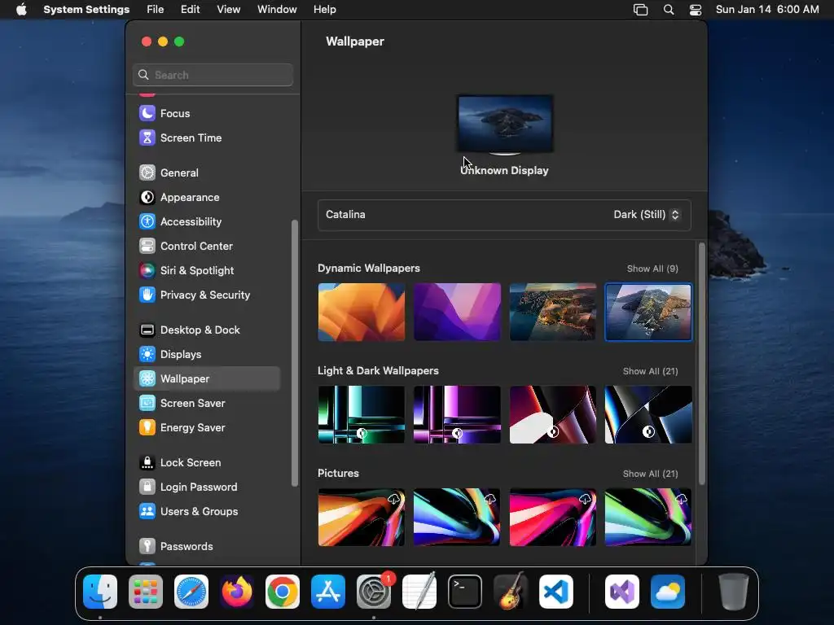The height and width of the screenshot is (625, 834).
Task: Open Dark (Still) appearance dropdown
Action: coord(646,215)
